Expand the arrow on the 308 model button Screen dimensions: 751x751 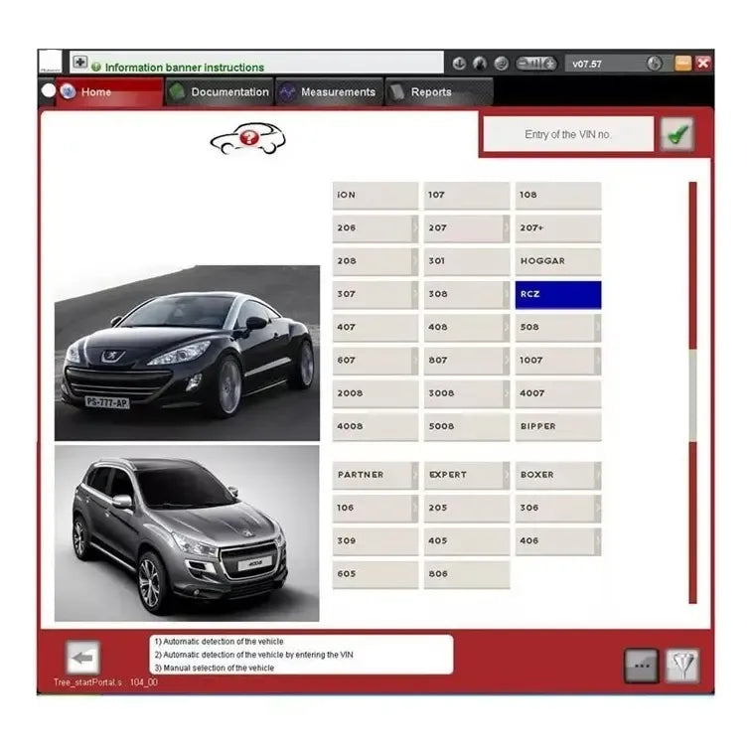pyautogui.click(x=507, y=294)
